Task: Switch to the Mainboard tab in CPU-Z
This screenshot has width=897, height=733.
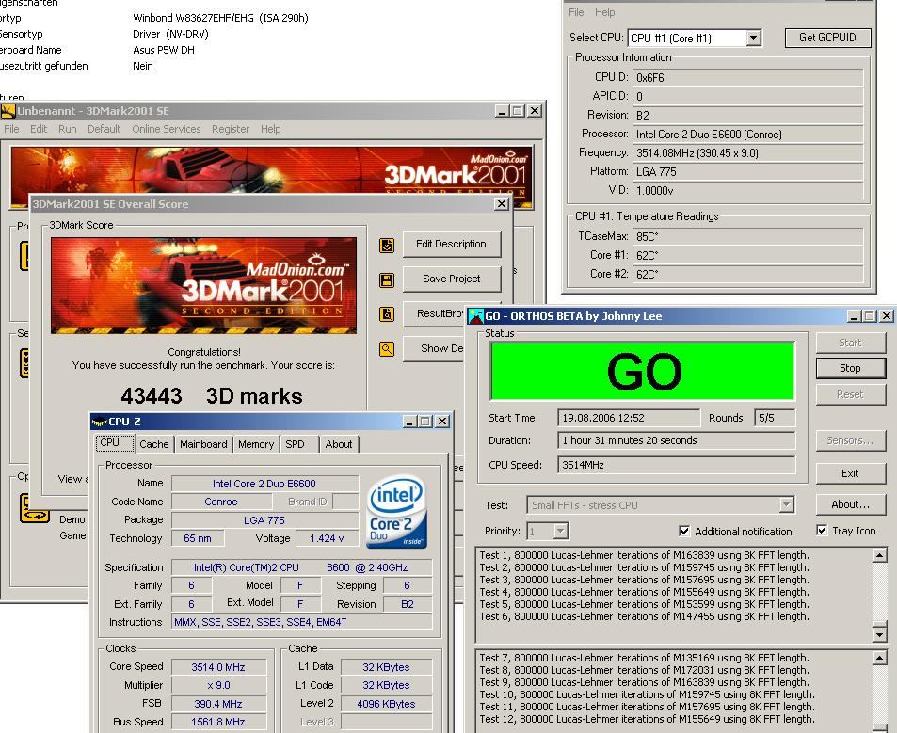Action: click(x=203, y=444)
